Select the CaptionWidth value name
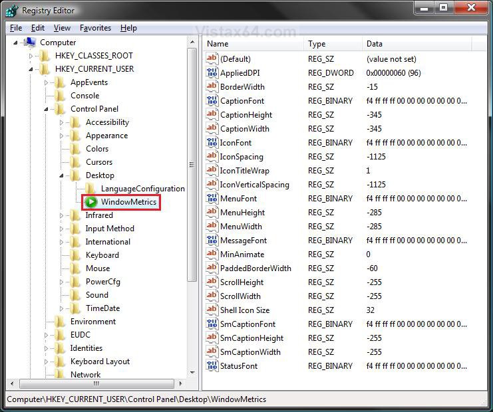 245,128
